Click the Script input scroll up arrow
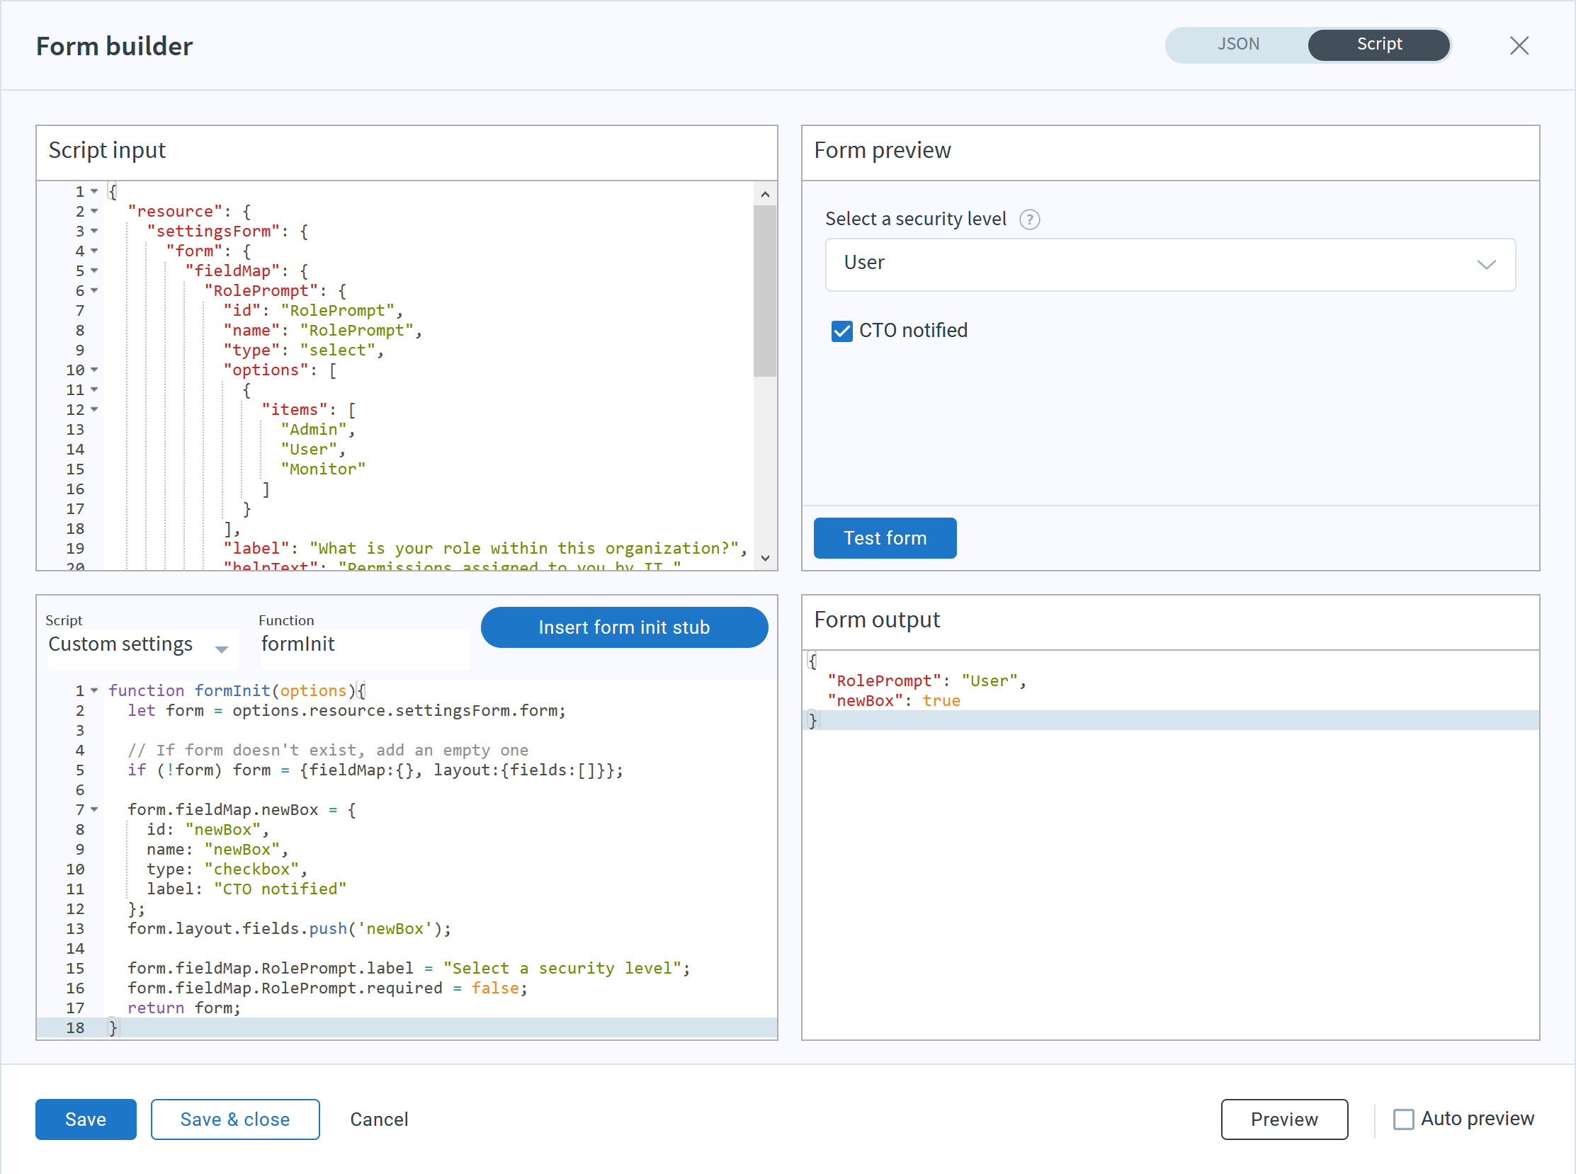 [764, 194]
